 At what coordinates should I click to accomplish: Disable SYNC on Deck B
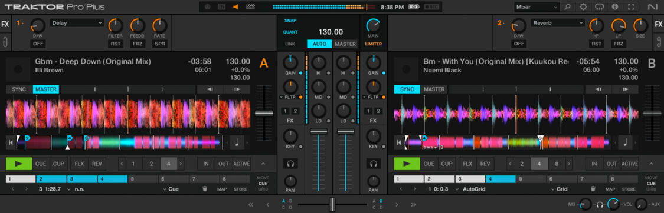407,89
